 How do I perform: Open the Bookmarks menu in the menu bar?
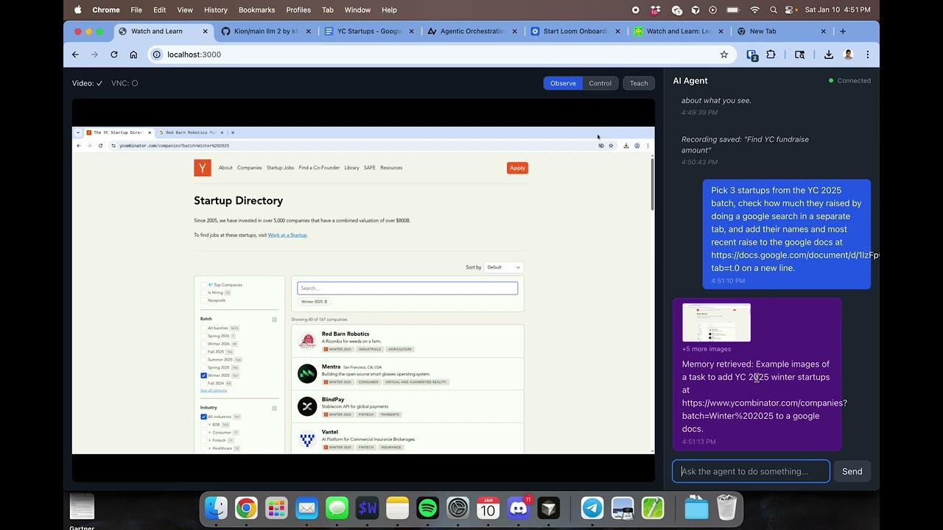tap(257, 10)
